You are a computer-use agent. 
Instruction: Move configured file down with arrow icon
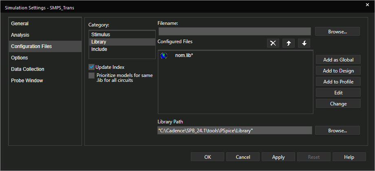pos(304,43)
